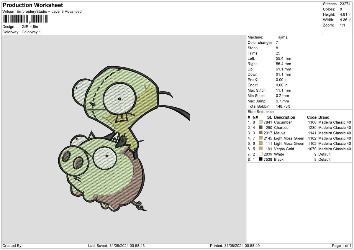354x250 pixels.
Task: Click the 'Page 1 of 1' indicator
Action: (342, 246)
